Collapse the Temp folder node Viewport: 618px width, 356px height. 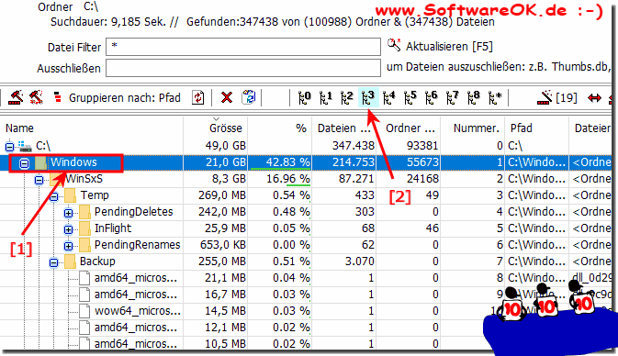(x=53, y=196)
